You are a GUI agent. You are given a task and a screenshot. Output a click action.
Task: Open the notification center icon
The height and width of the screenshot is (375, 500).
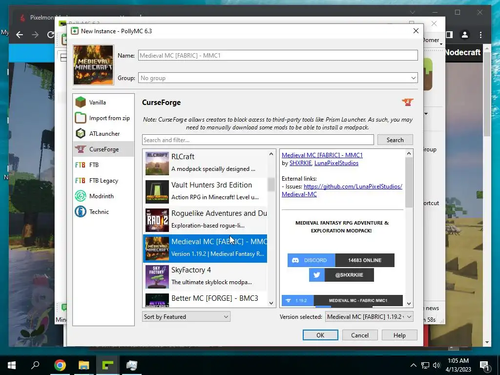484,366
